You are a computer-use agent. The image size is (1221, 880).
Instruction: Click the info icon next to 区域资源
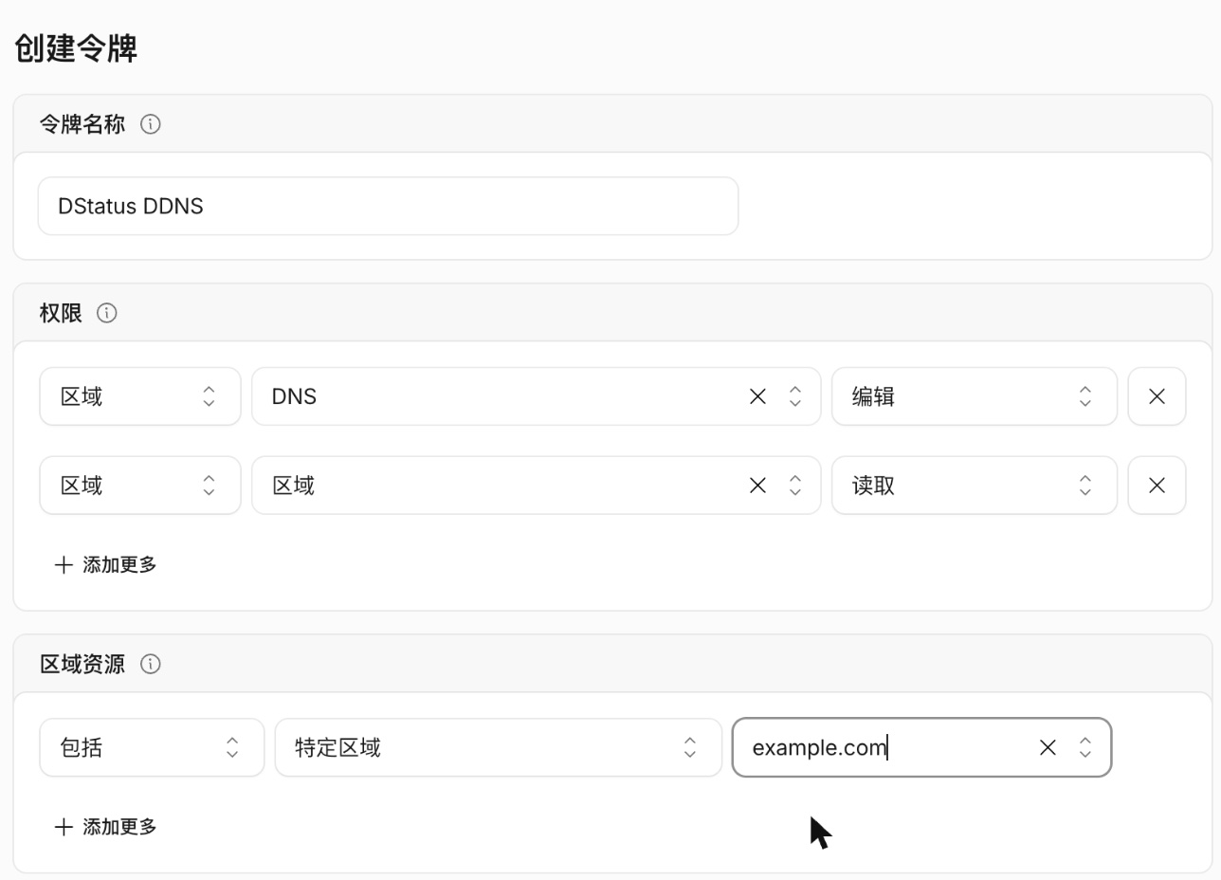click(150, 664)
